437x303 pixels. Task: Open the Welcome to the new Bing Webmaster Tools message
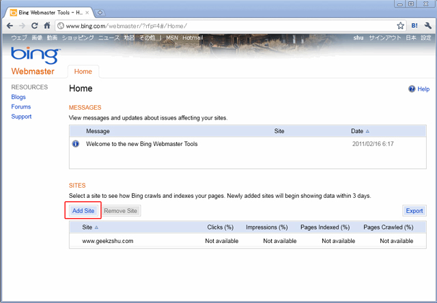pyautogui.click(x=142, y=144)
